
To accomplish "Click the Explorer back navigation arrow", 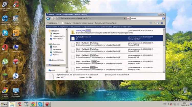I will (48, 19).
